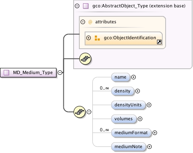Expand the mediumNote element
The width and height of the screenshot is (193, 153).
pyautogui.click(x=150, y=147)
